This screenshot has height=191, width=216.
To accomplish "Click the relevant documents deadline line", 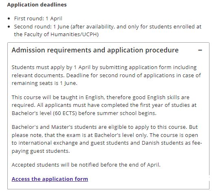I will (106, 76).
